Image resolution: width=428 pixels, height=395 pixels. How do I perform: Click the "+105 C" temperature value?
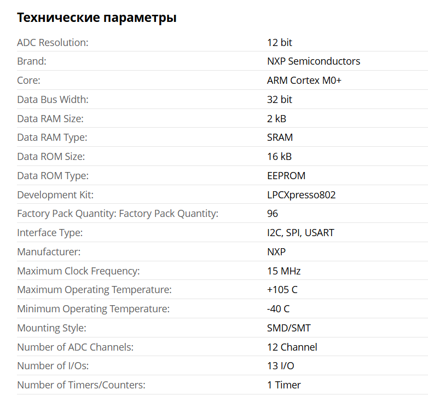coord(282,290)
